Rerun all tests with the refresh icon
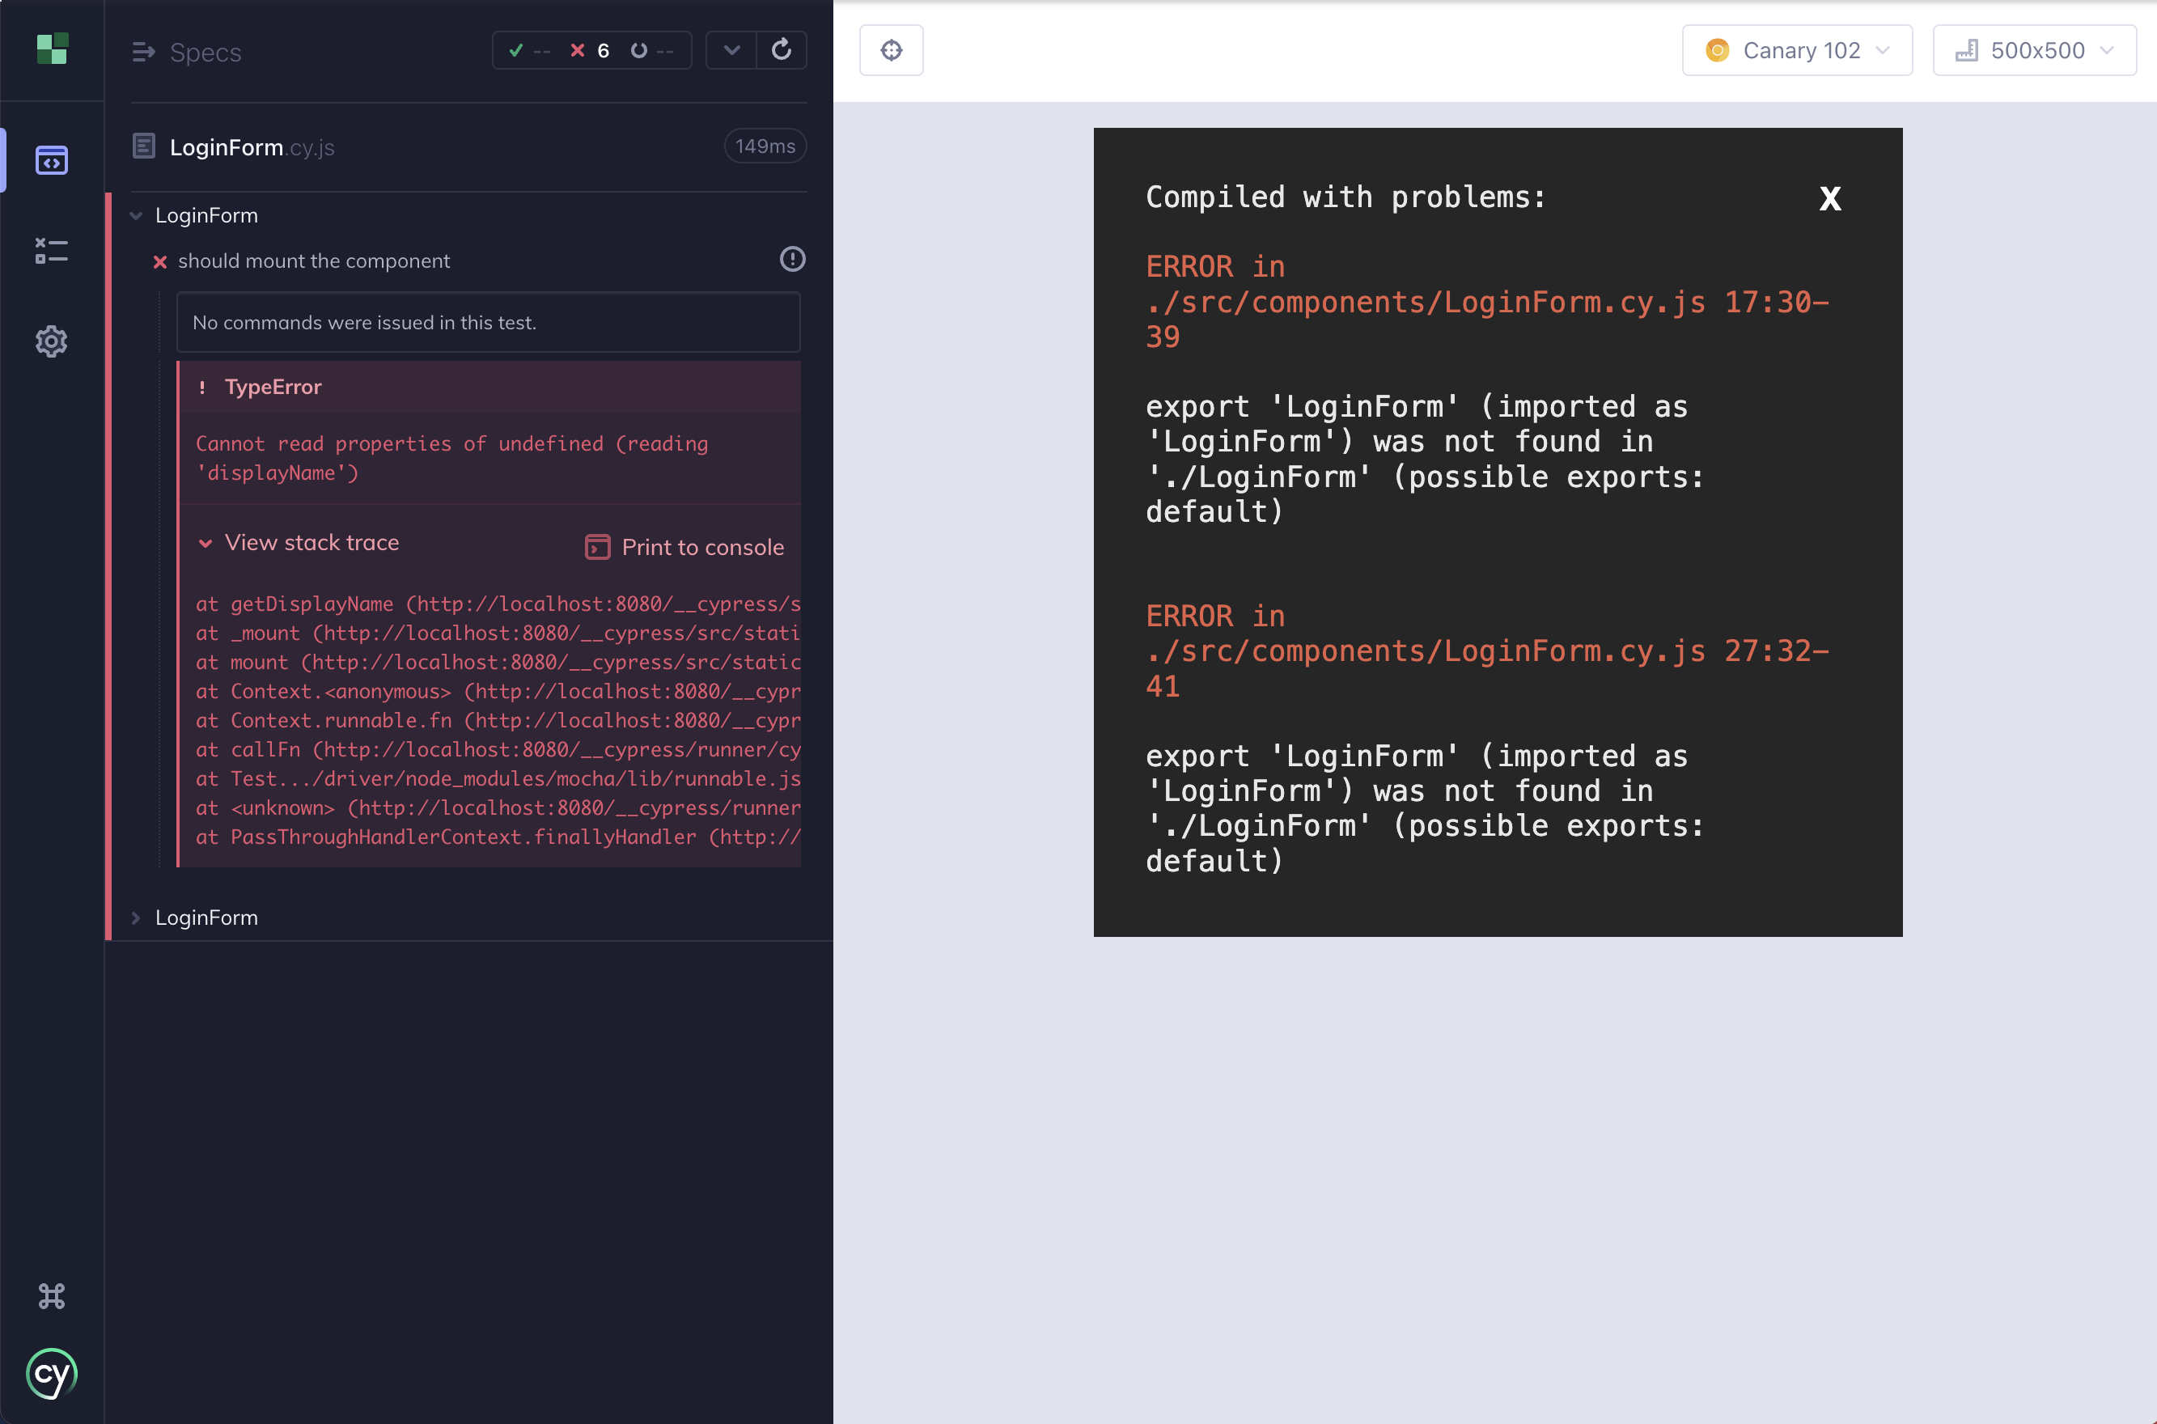This screenshot has width=2157, height=1424. click(x=782, y=50)
